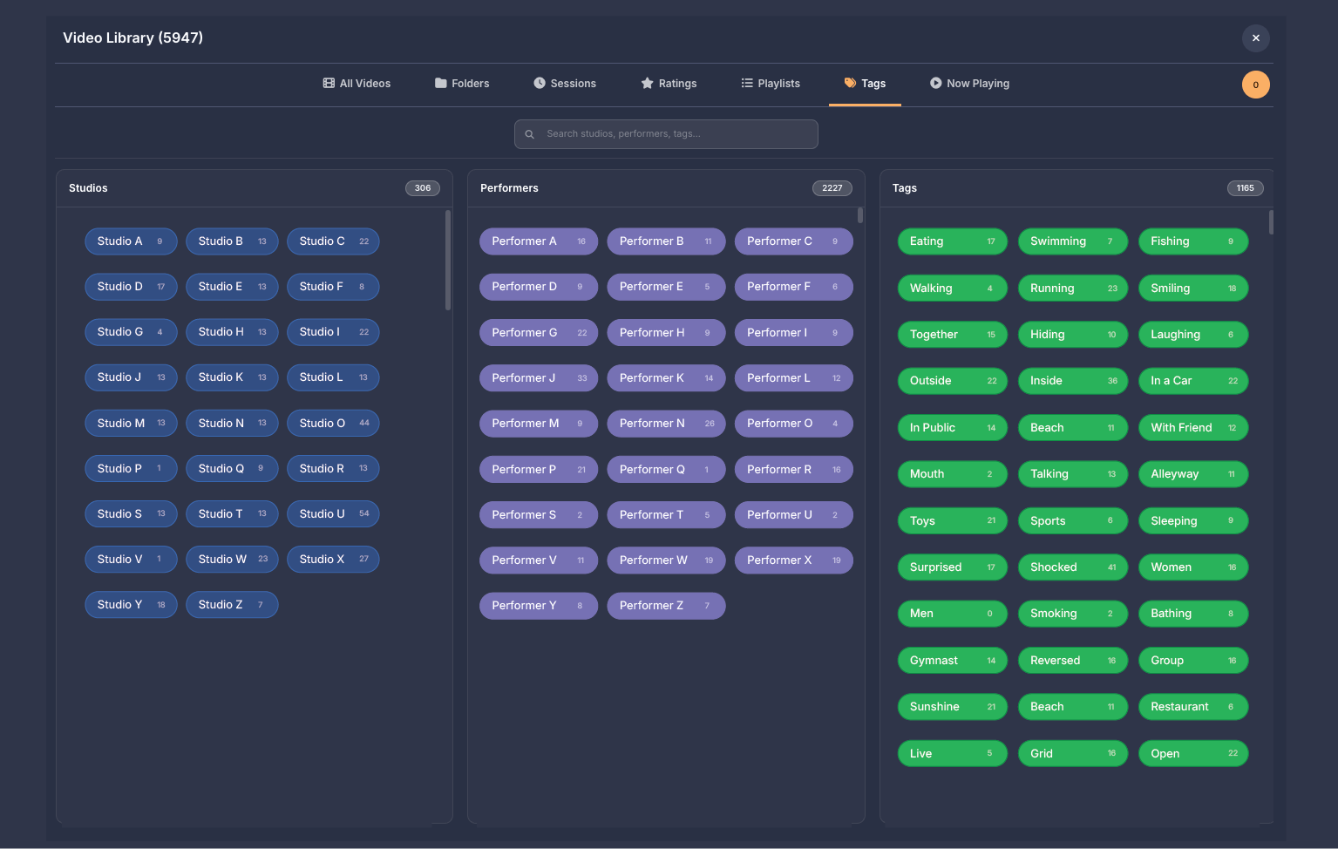Click the orange counter badge showing 0

(x=1255, y=85)
